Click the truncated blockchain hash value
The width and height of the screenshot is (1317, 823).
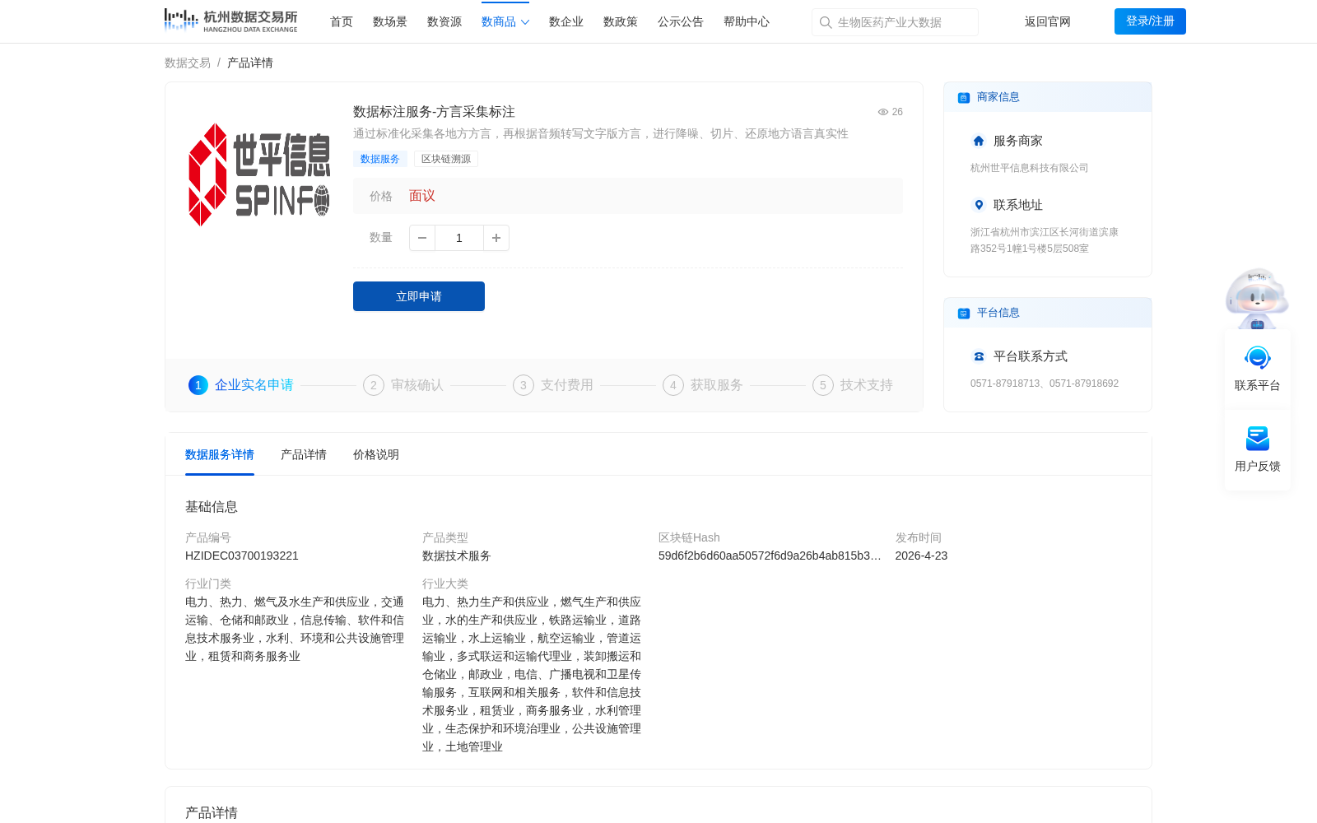tap(770, 556)
